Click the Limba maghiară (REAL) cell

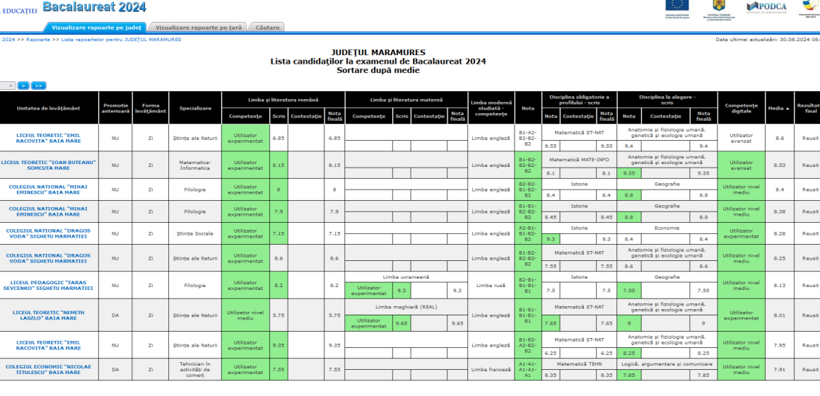coord(406,307)
